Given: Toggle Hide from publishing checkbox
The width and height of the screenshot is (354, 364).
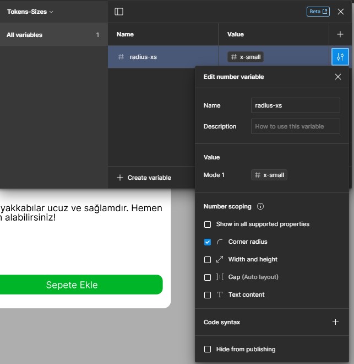Looking at the screenshot, I should (x=208, y=349).
